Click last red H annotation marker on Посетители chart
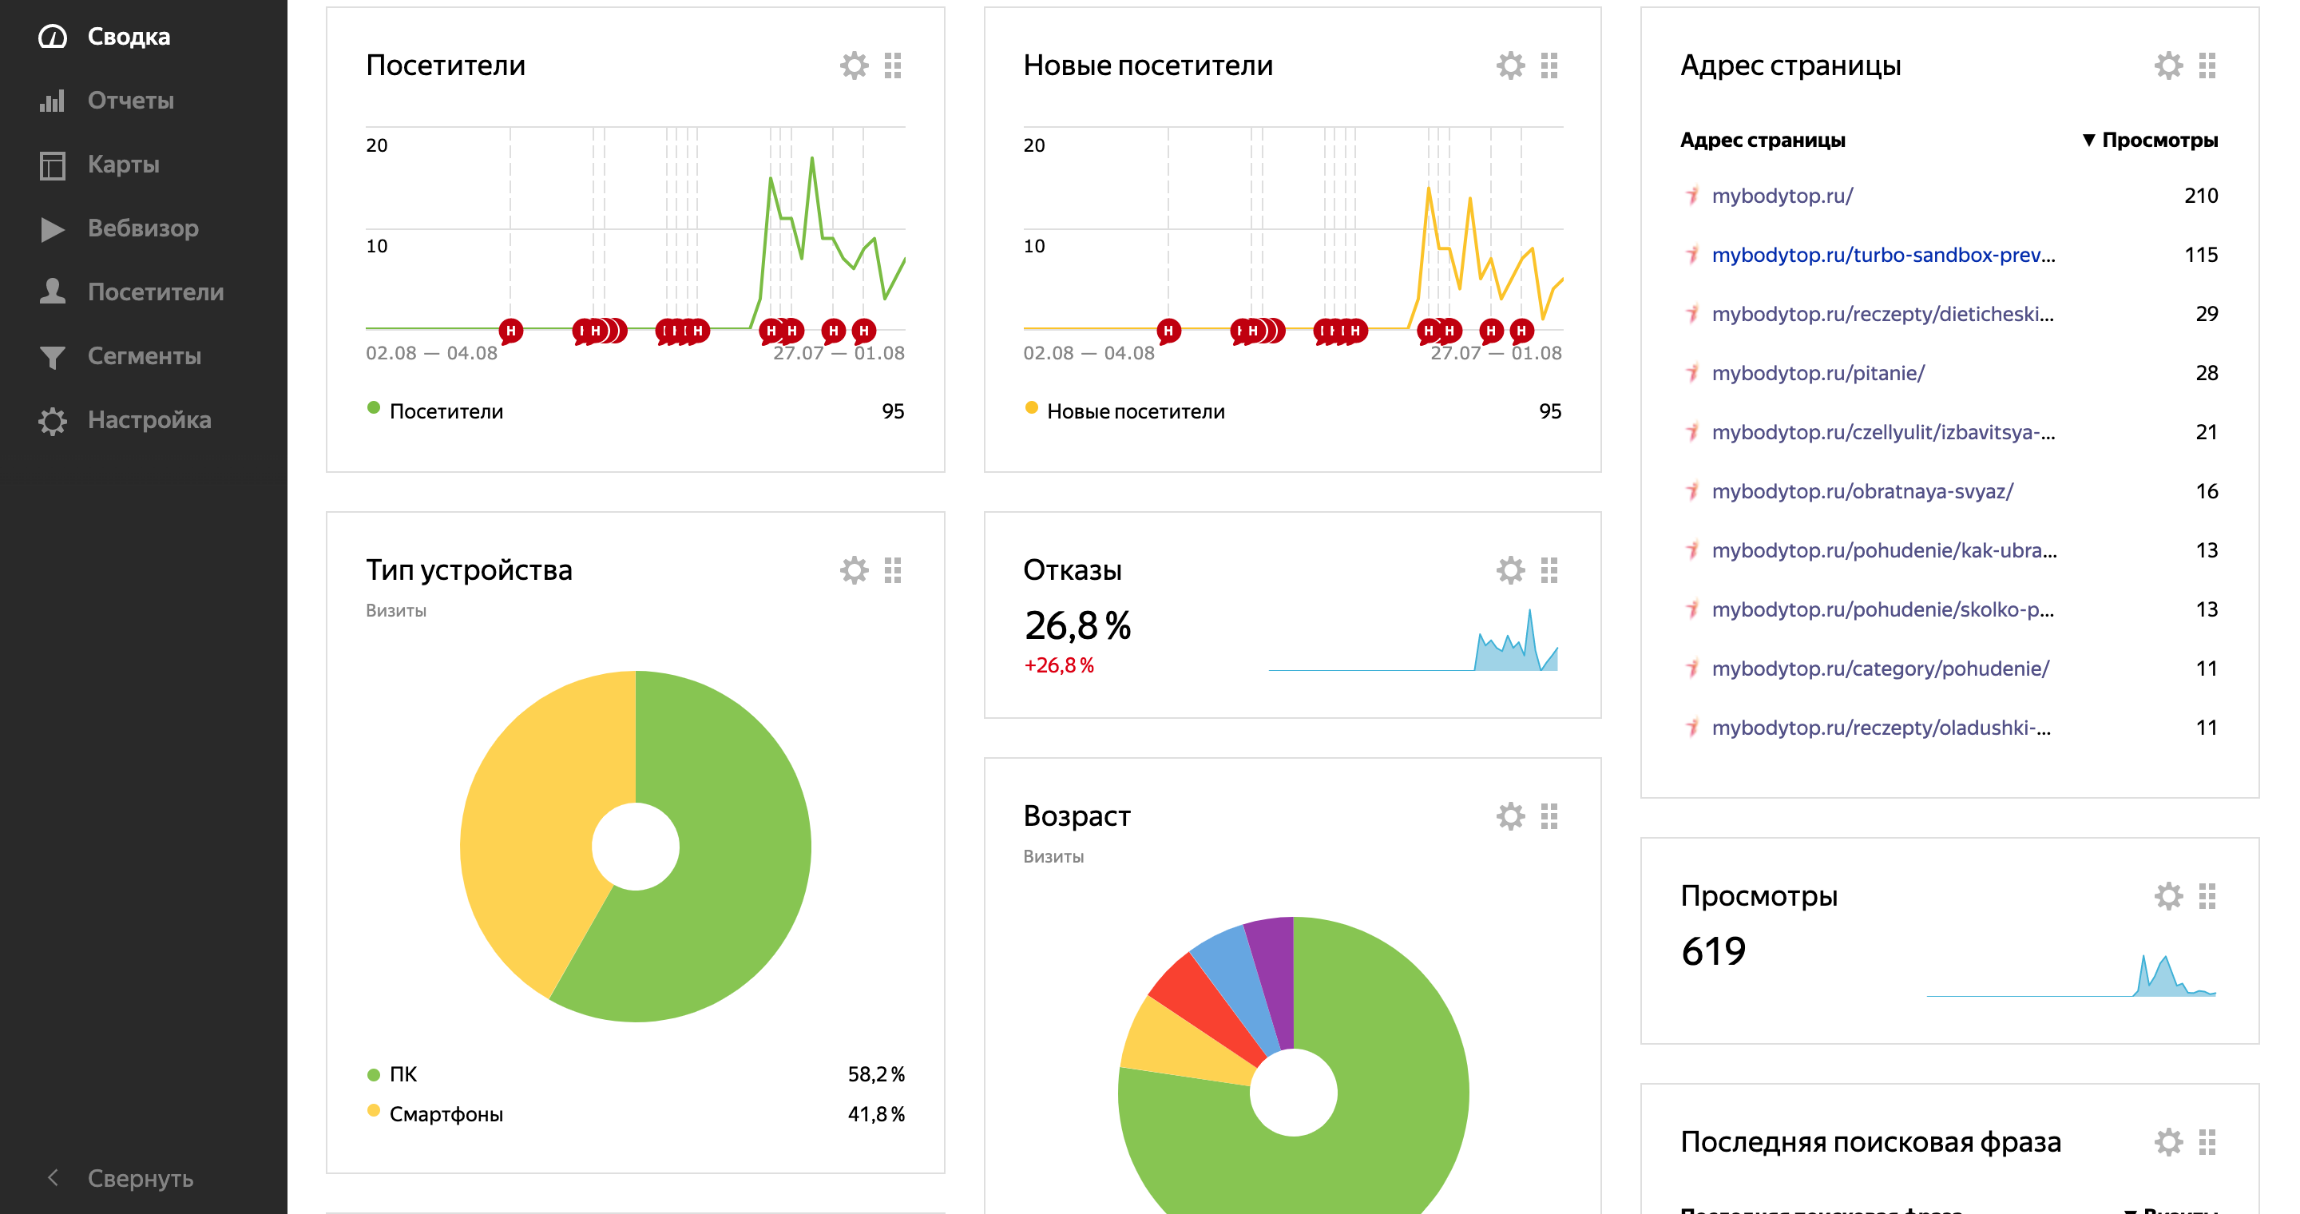The image size is (2300, 1214). point(863,331)
